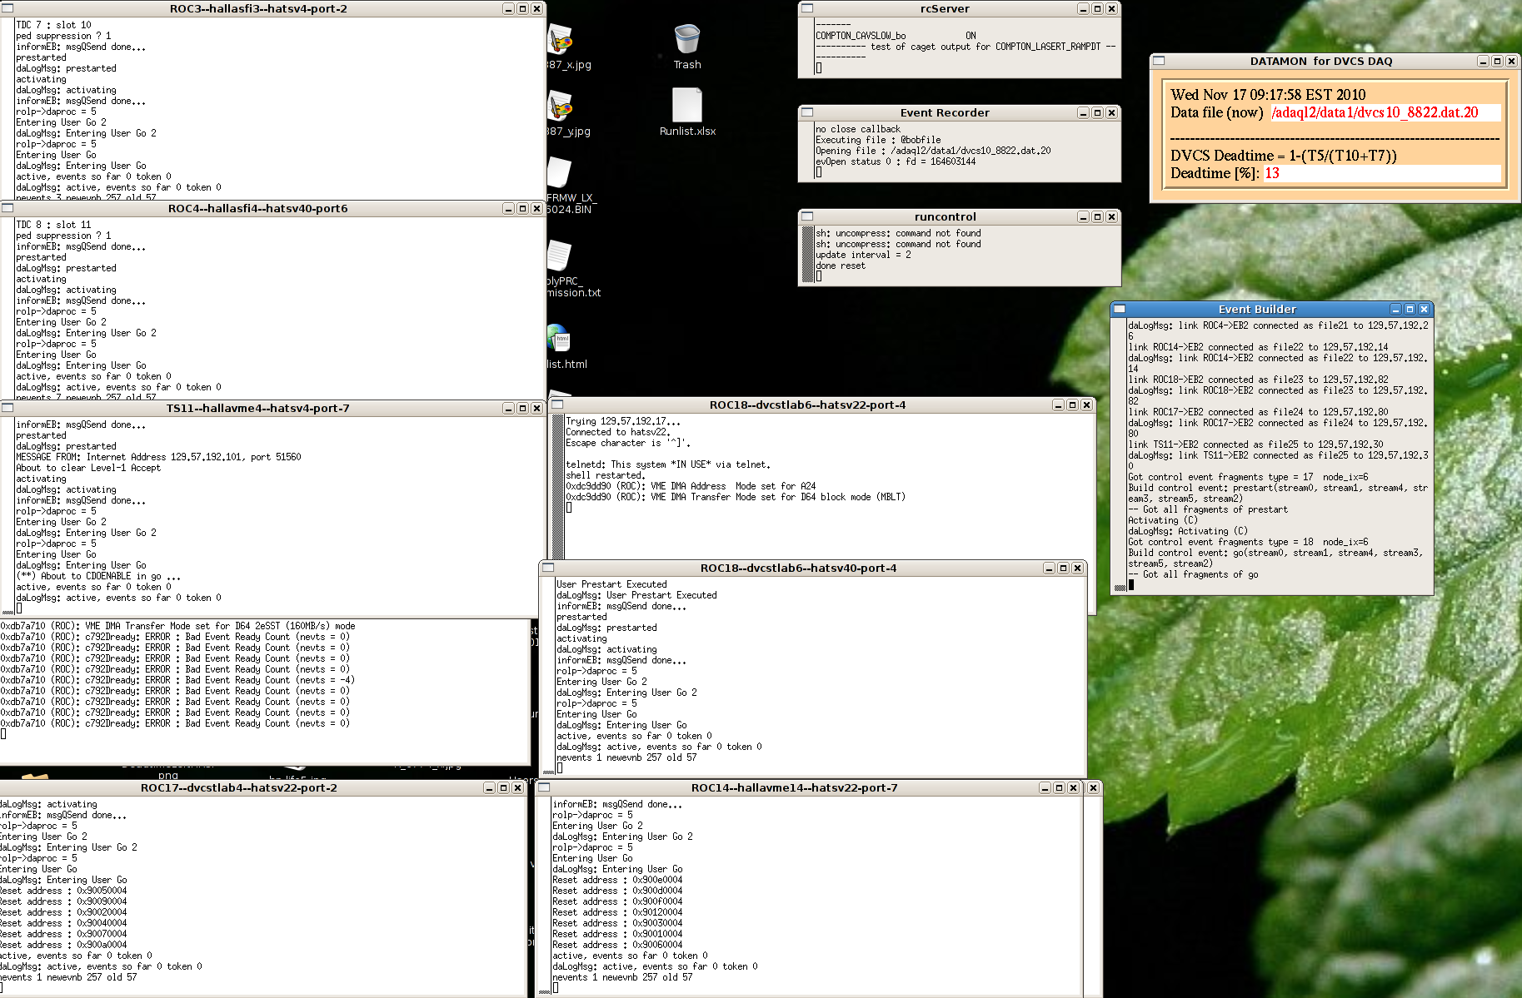Click 'update interval = 2' in runcontrol

[863, 255]
